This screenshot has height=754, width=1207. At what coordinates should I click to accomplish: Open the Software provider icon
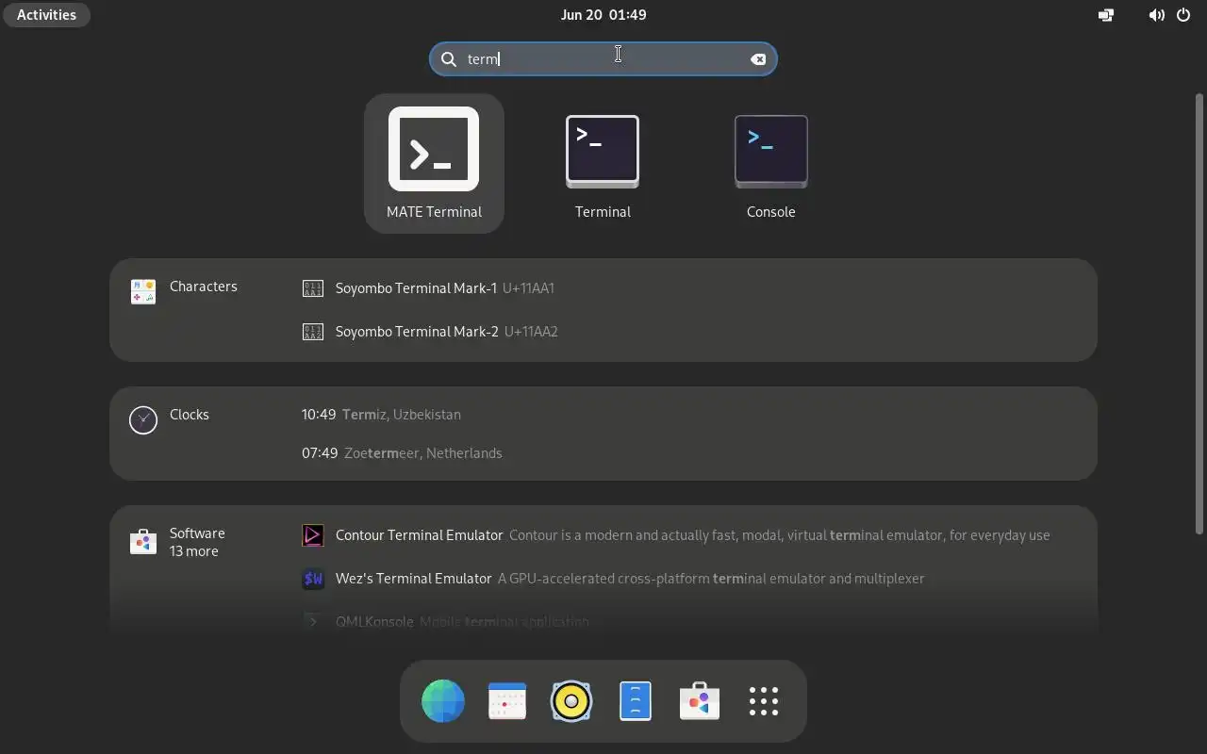pos(143,541)
